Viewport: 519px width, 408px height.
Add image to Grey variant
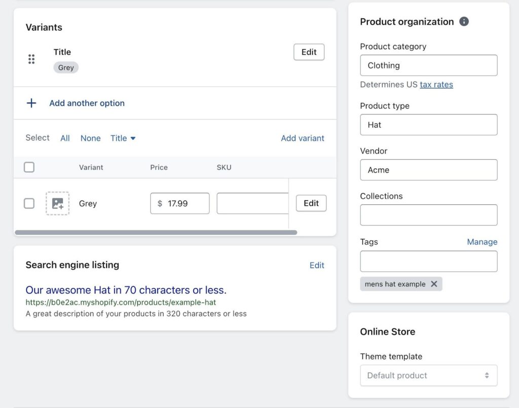(x=58, y=203)
